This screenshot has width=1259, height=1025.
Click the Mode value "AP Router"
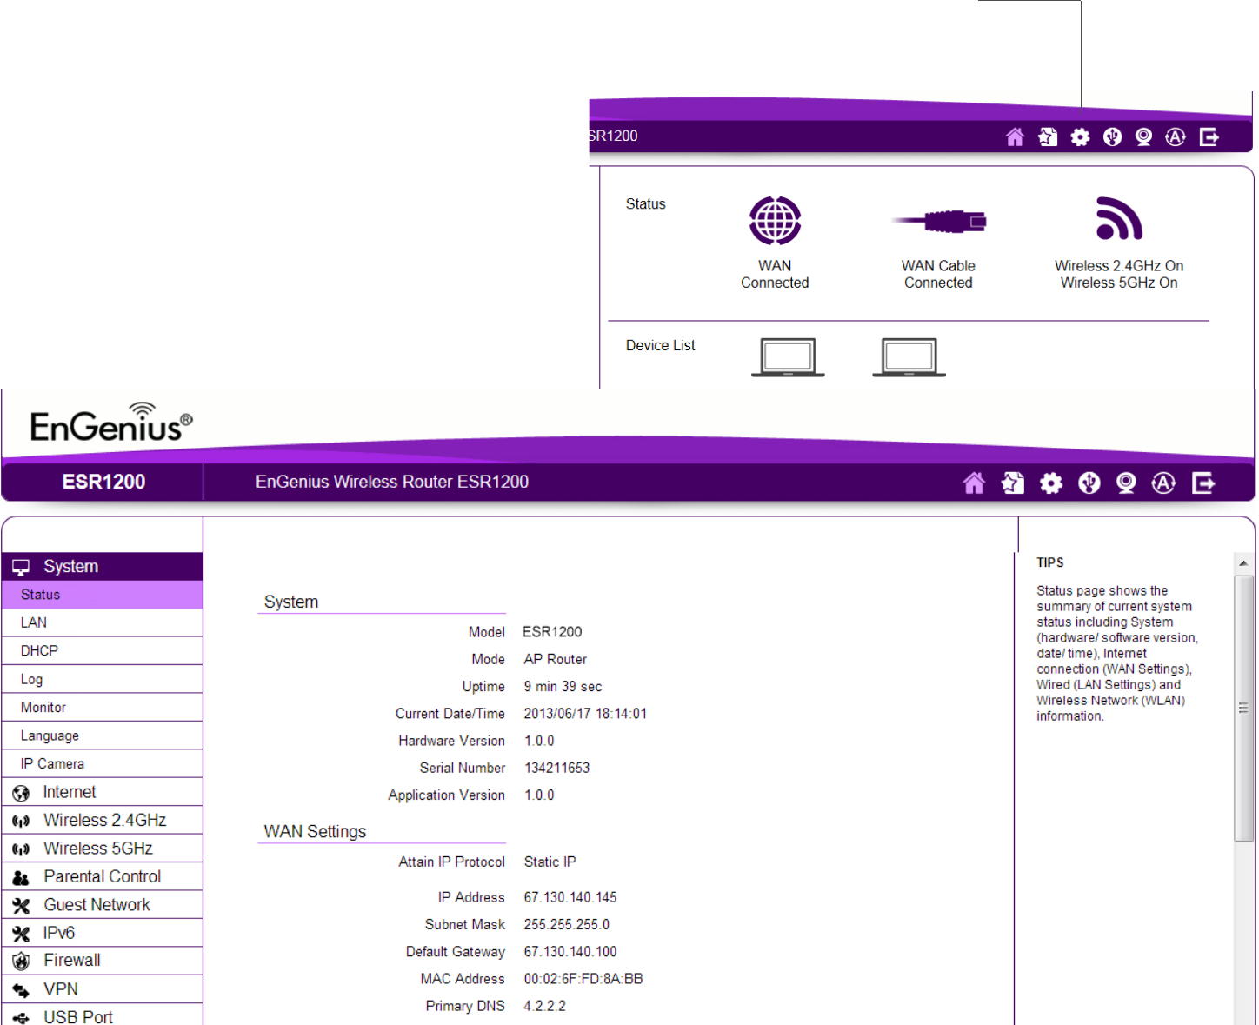pyautogui.click(x=555, y=660)
